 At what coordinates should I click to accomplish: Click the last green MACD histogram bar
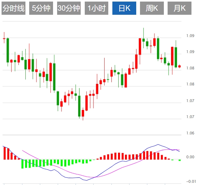(x=180, y=160)
